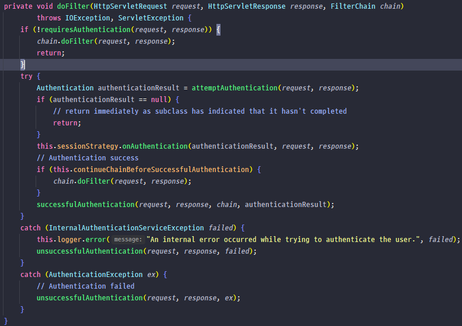Screen dimensions: 462x326
Task: Click the string 'An internal error occurred' literal
Action: point(283,240)
